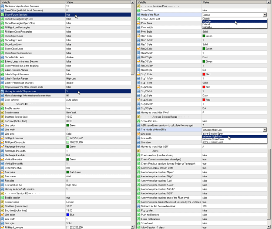Click the left panel scrollbar down arrow
This screenshot has width=272, height=229.
pyautogui.click(x=133, y=227)
